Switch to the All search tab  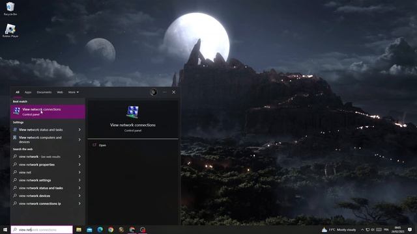(x=18, y=92)
